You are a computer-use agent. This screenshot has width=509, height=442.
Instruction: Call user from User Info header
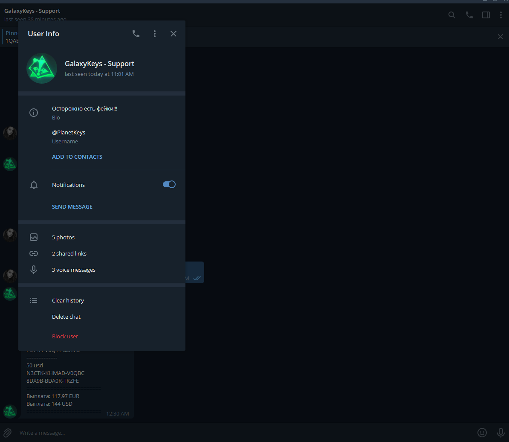coord(136,34)
